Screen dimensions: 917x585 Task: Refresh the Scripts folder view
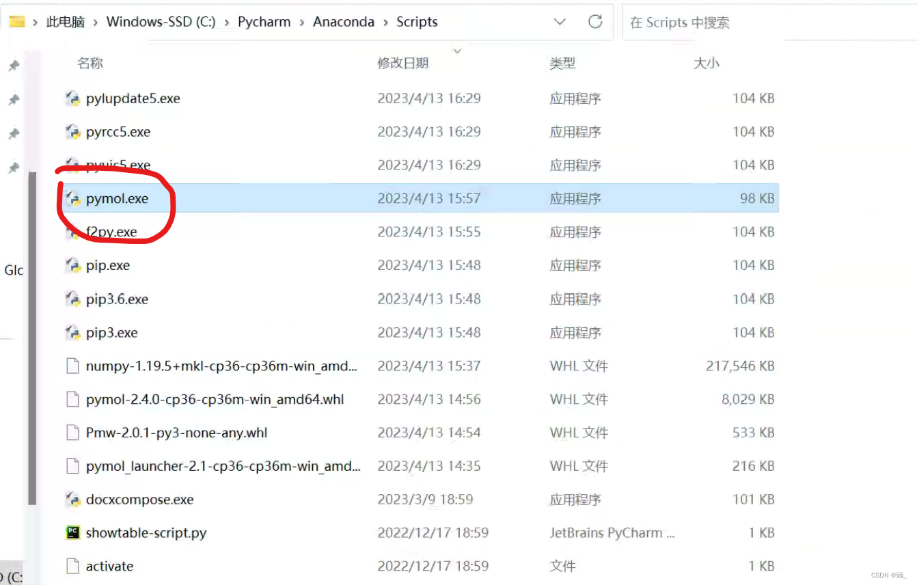[595, 22]
